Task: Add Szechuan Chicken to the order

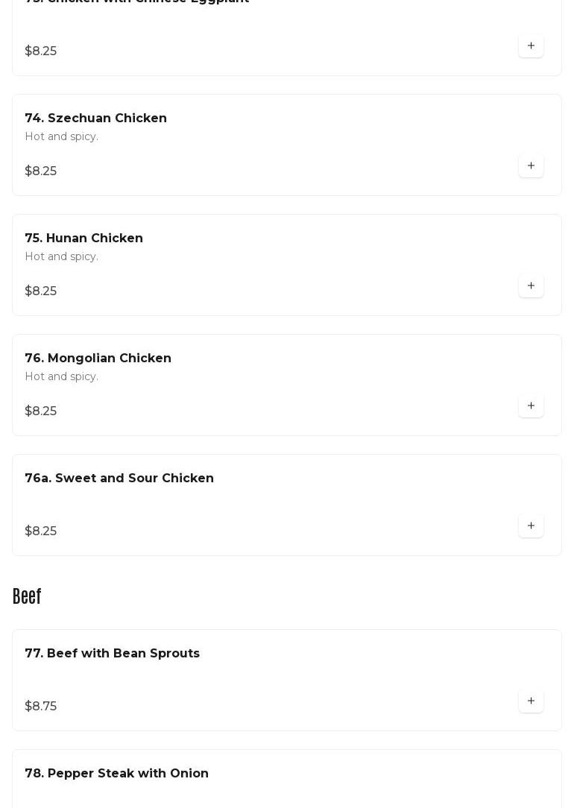Action: point(531,165)
